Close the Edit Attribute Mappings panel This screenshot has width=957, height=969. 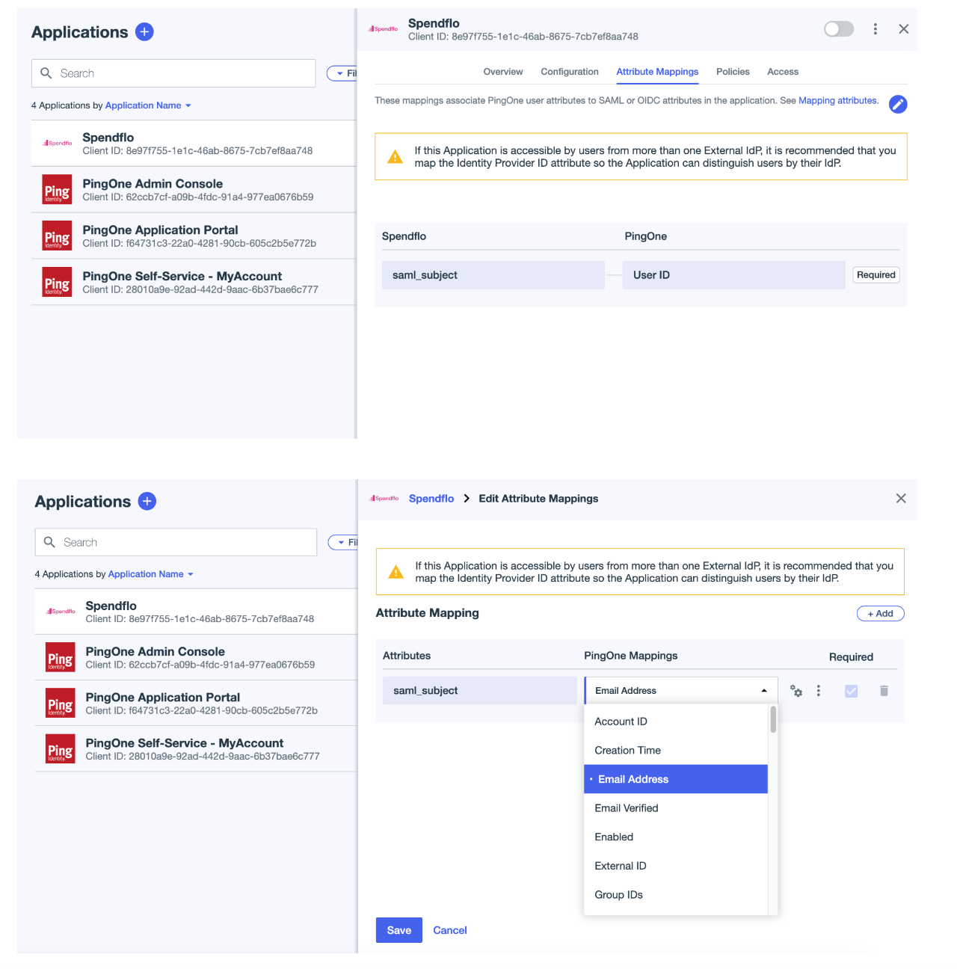(x=901, y=499)
